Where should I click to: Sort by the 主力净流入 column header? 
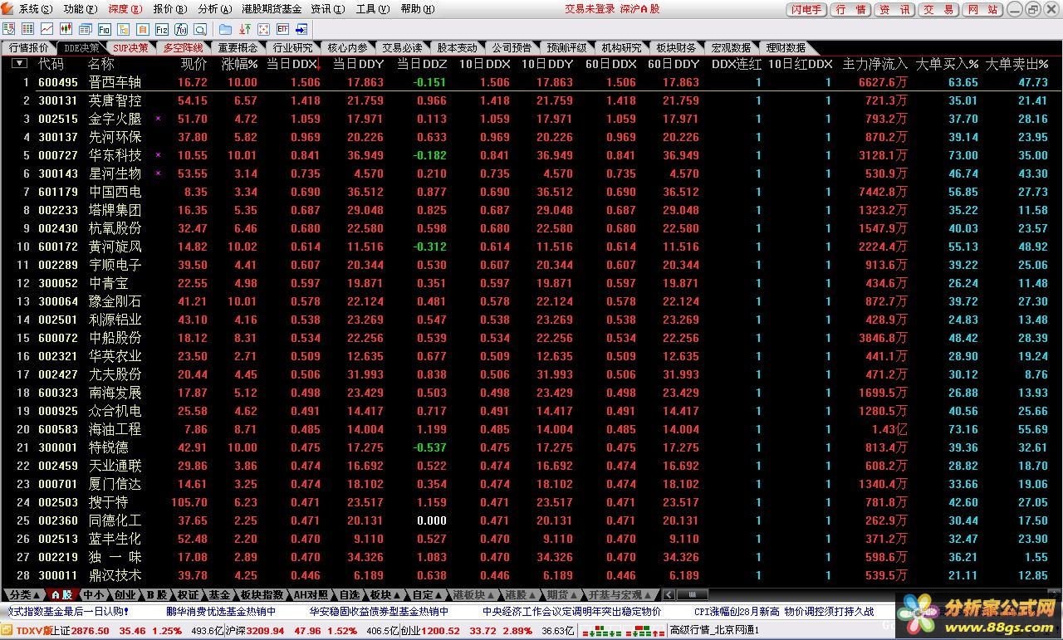(x=874, y=64)
